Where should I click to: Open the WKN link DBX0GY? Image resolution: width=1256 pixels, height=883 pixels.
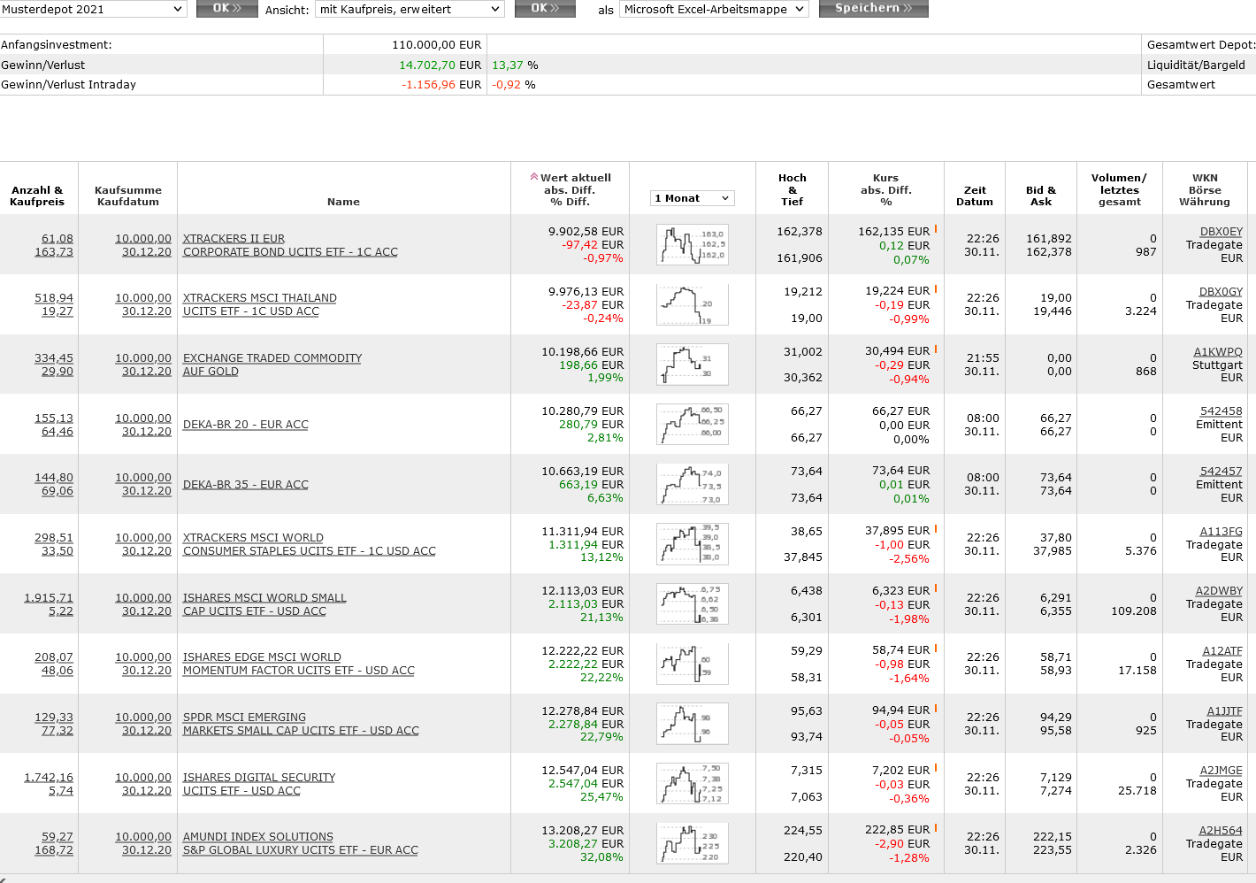click(1221, 292)
